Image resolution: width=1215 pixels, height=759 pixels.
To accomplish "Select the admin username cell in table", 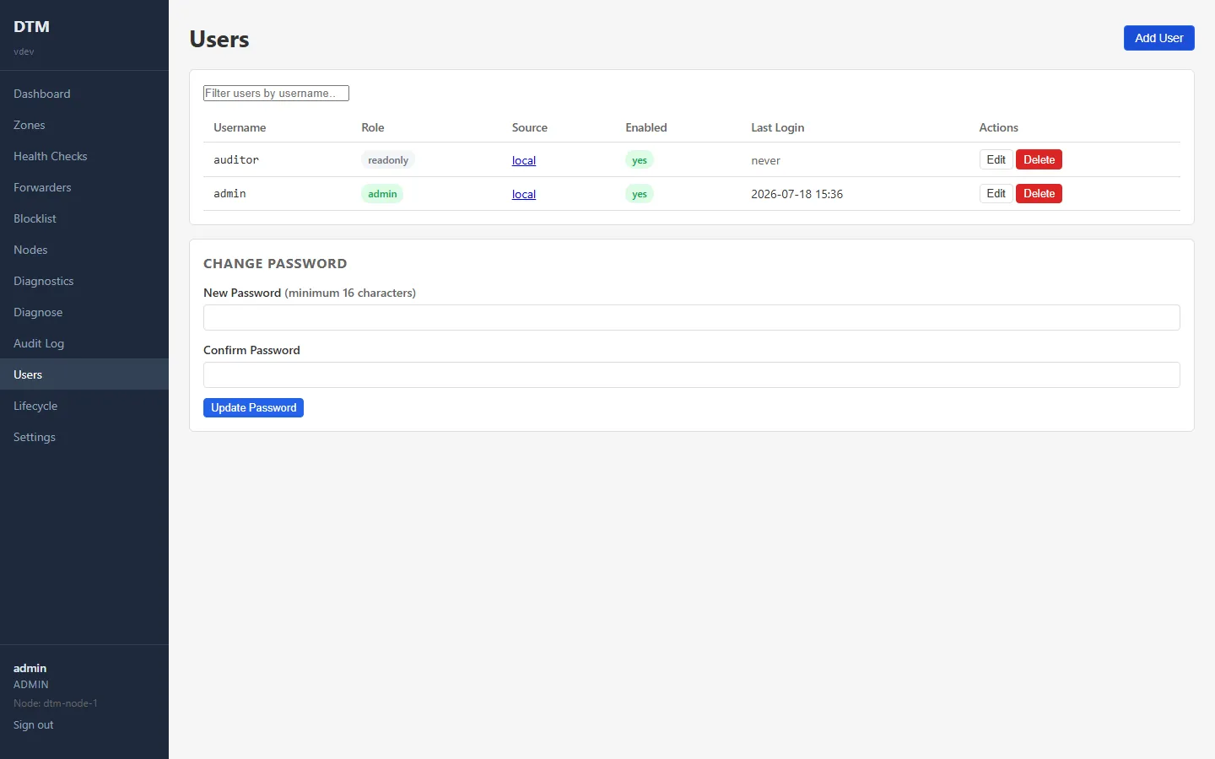I will (x=229, y=193).
